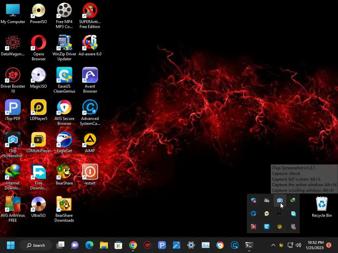Image resolution: width=338 pixels, height=253 pixels.
Task: Select the LDMultiPlayer shortcut
Action: pyautogui.click(x=38, y=143)
